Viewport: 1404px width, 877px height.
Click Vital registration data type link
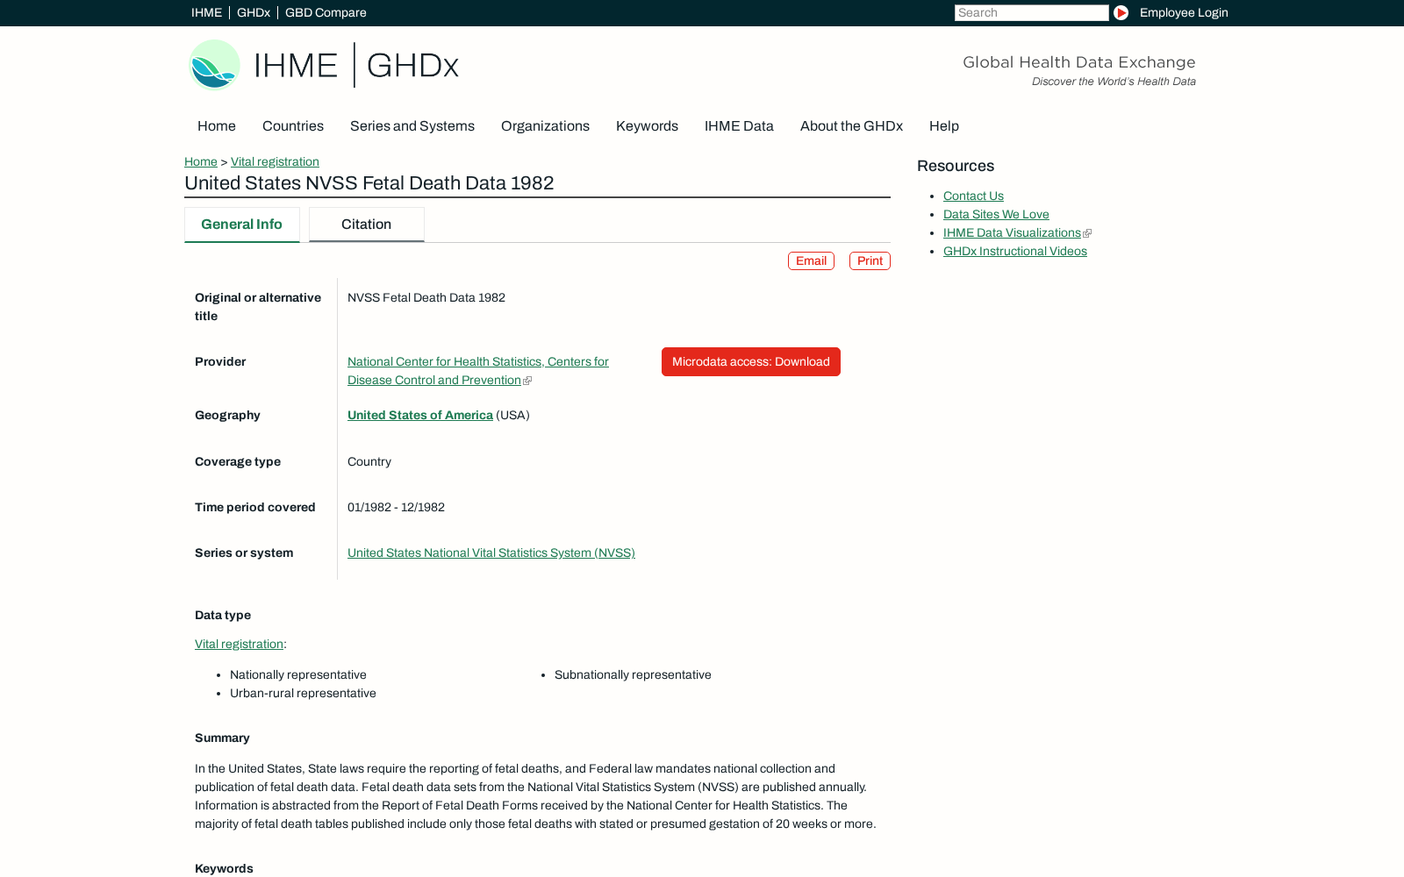point(239,645)
